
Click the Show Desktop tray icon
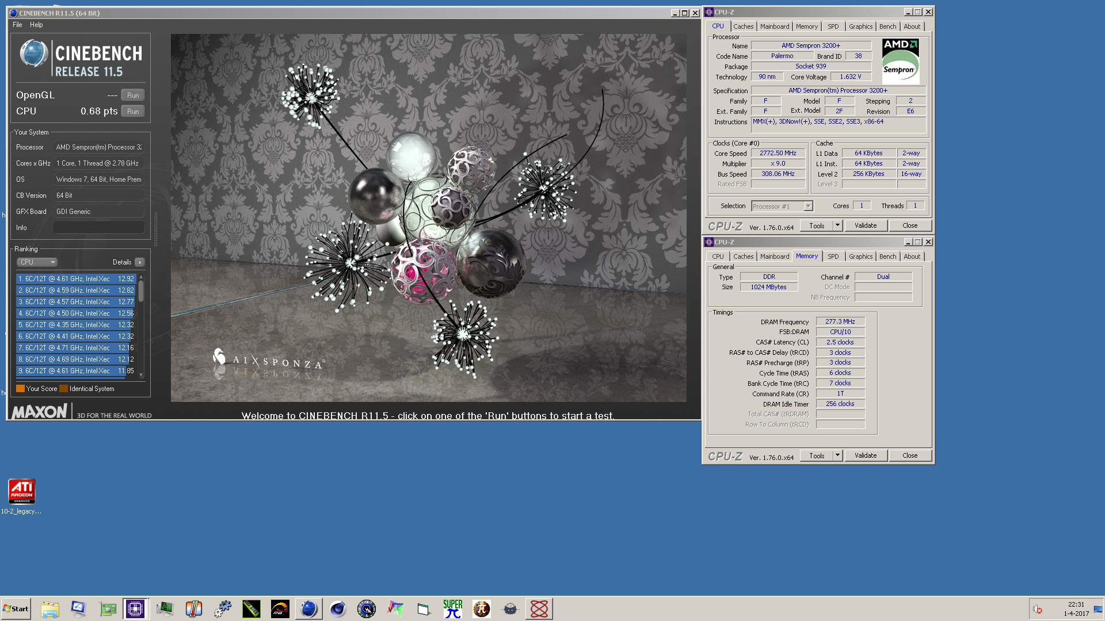(1098, 609)
